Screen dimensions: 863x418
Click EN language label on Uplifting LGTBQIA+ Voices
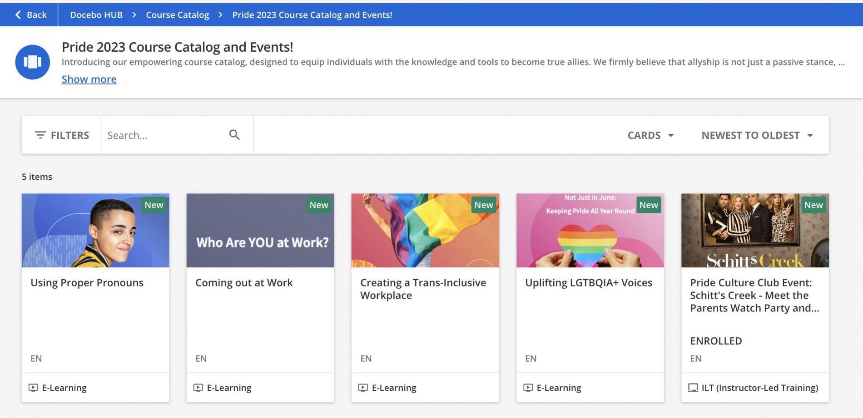(531, 359)
